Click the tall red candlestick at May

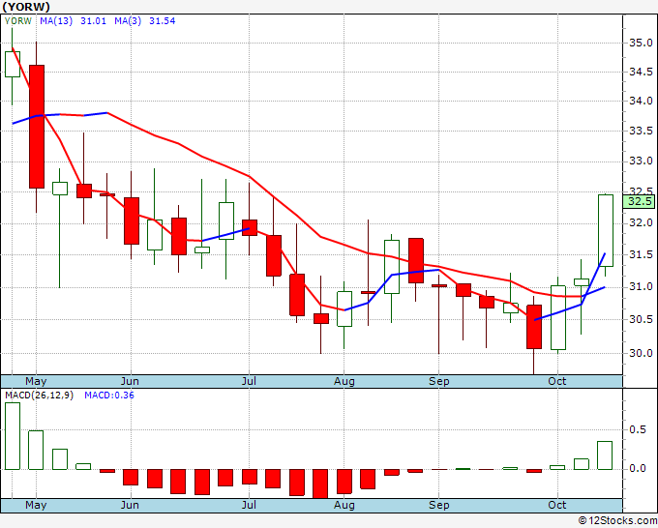[37, 127]
